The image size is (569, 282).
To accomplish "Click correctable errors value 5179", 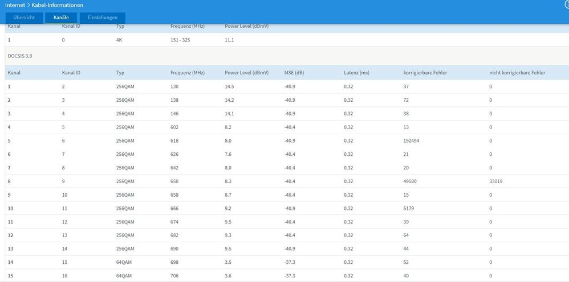I will (x=409, y=209).
